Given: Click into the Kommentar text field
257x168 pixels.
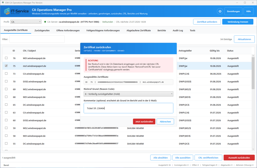Looking at the screenshot, I should (x=128, y=108).
